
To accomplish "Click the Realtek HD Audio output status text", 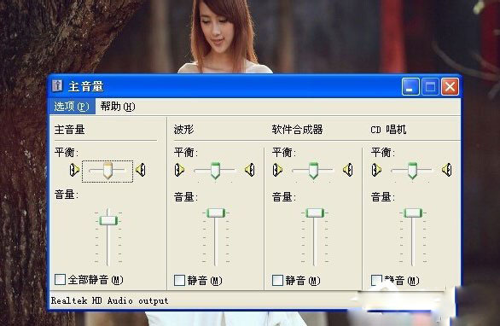I will pyautogui.click(x=109, y=300).
